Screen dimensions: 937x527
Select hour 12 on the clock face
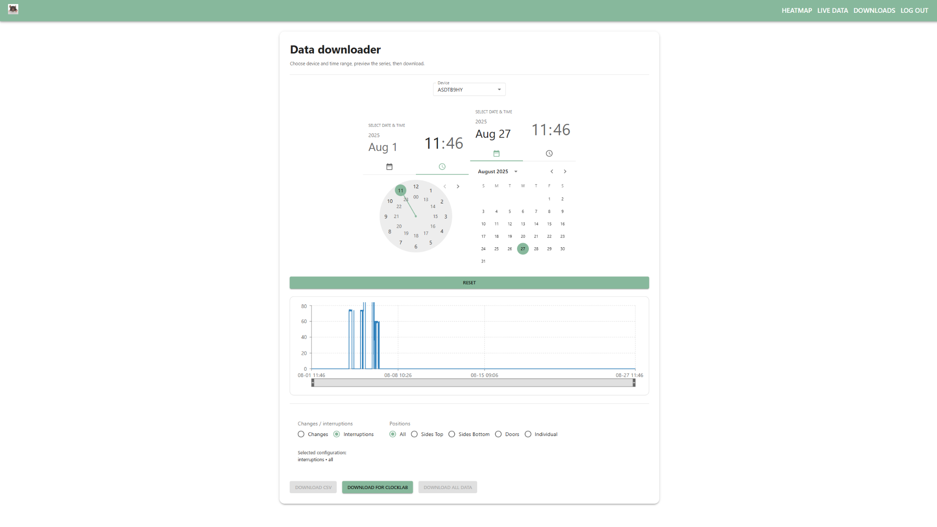point(416,186)
